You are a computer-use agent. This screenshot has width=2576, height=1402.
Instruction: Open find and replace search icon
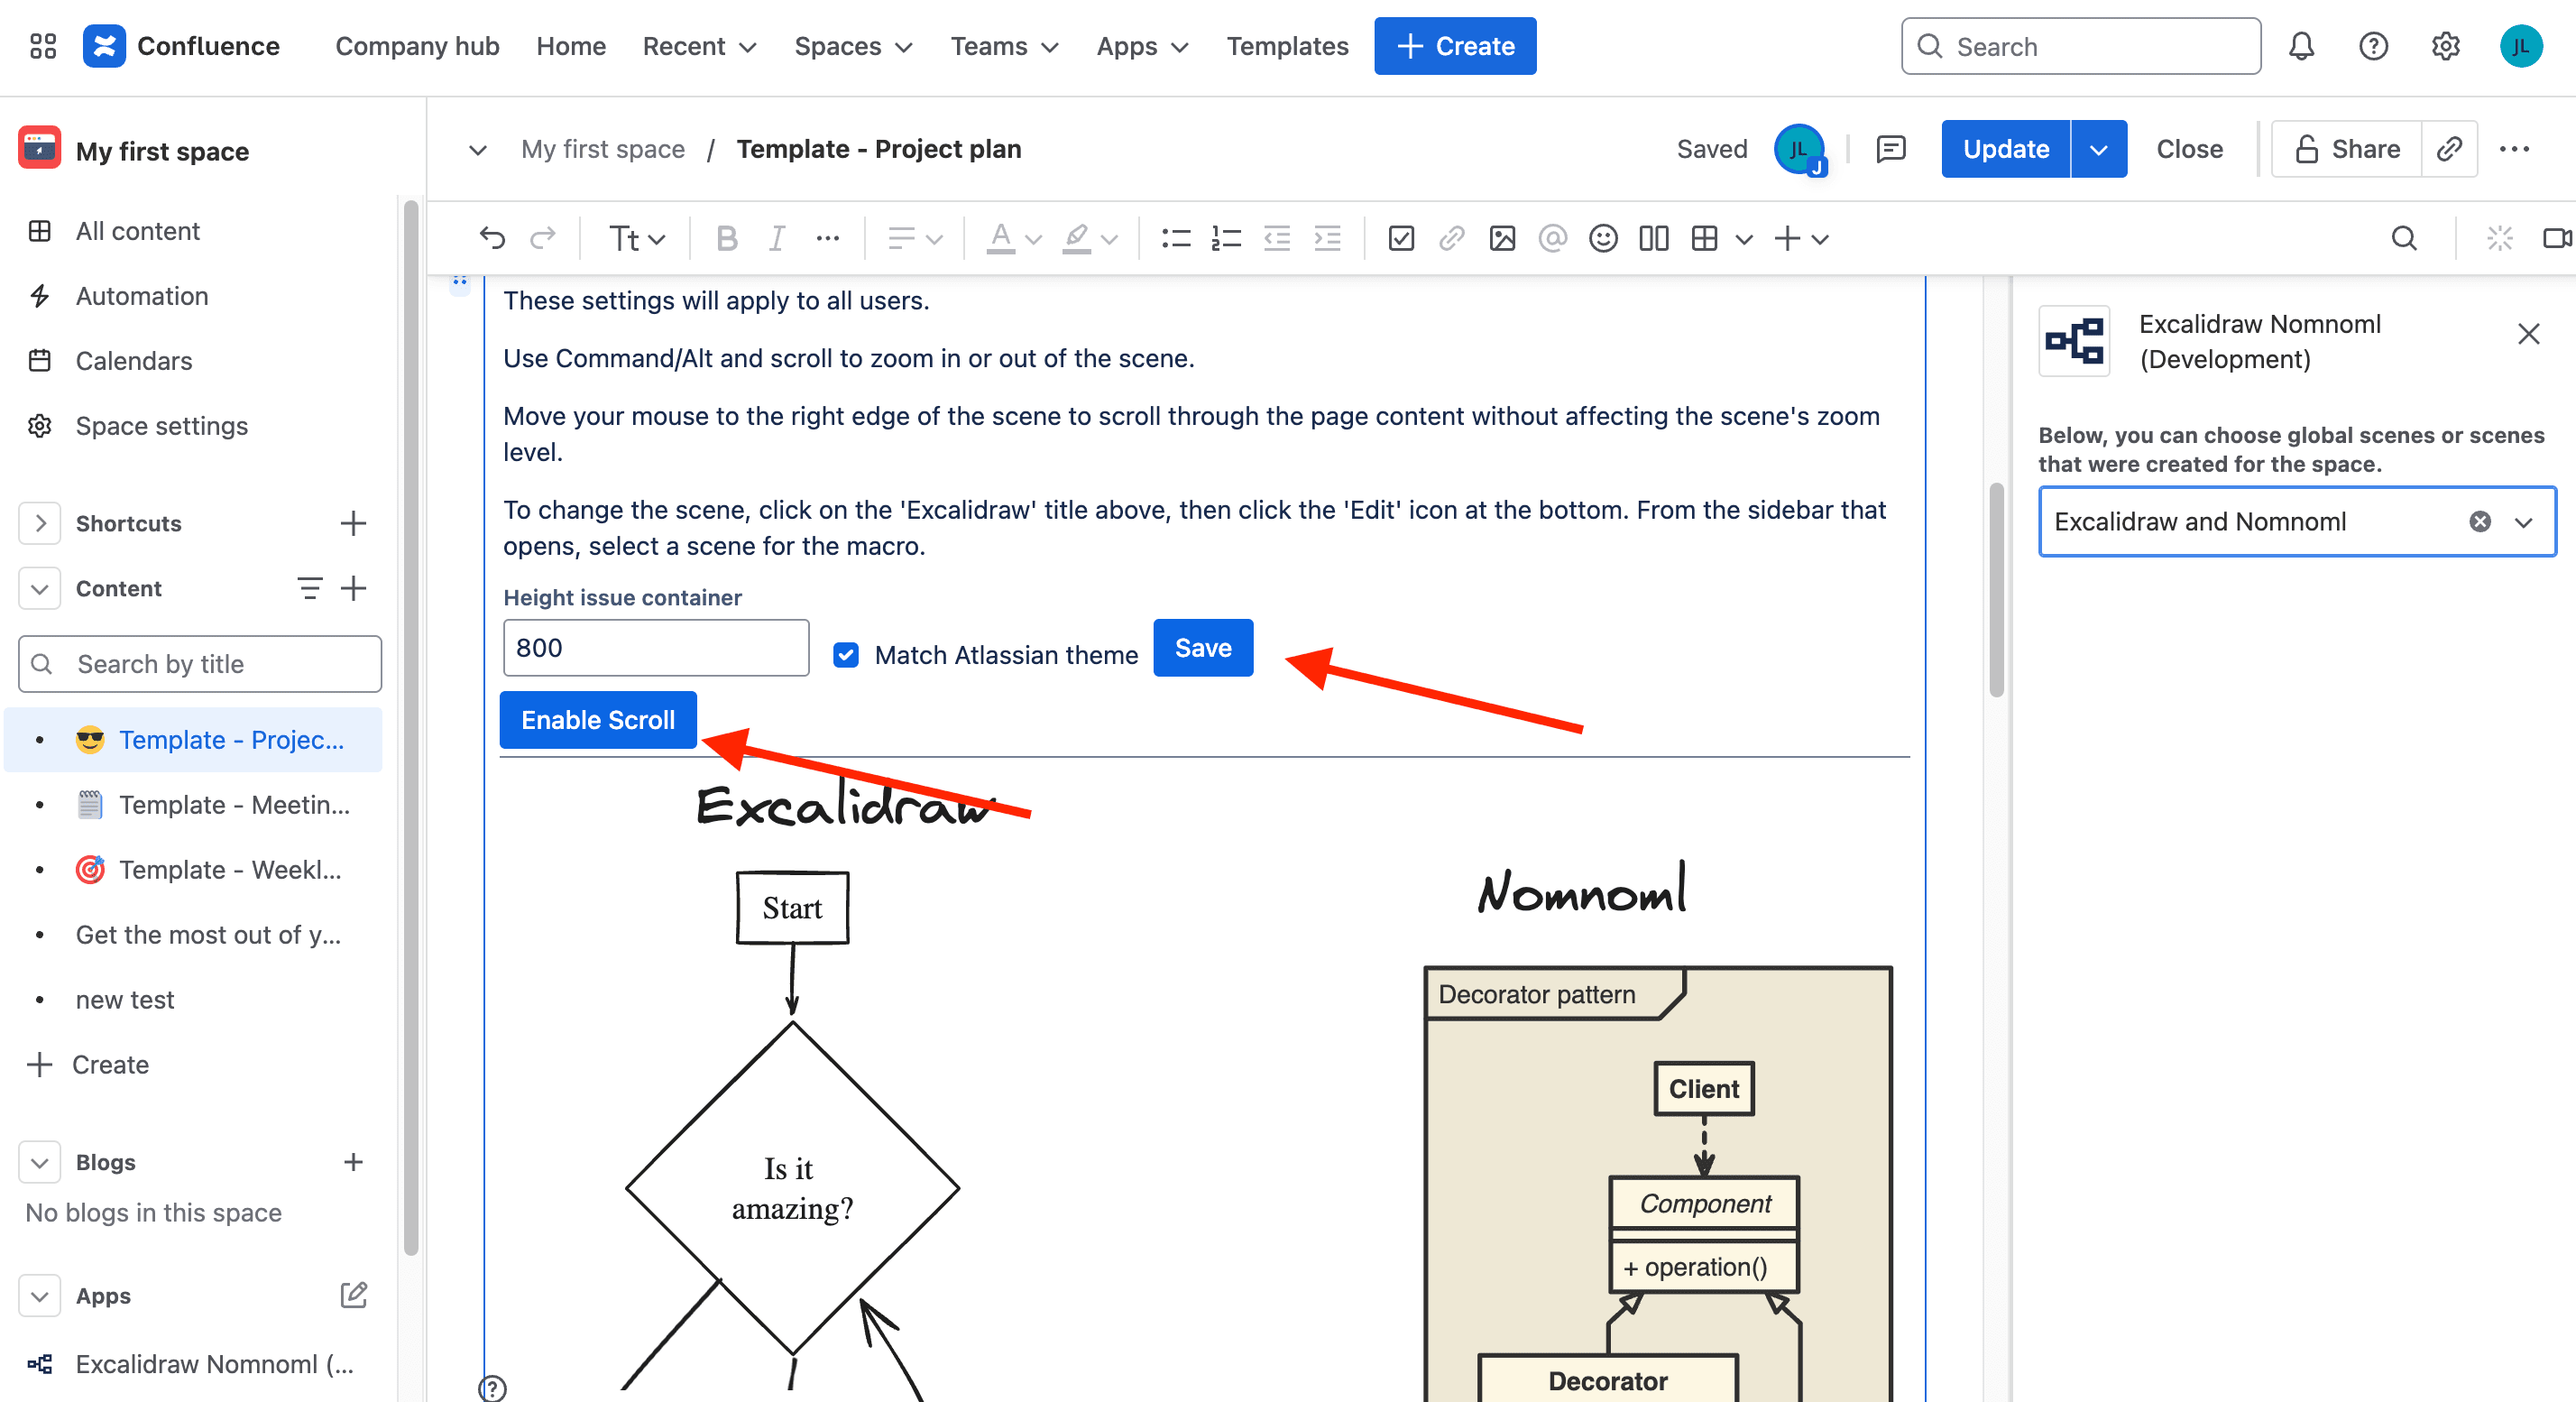(2404, 238)
